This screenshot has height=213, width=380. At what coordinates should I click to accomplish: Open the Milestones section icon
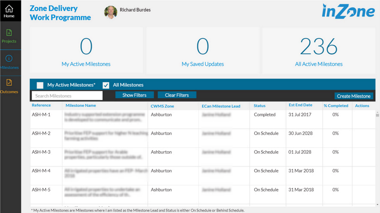9,58
